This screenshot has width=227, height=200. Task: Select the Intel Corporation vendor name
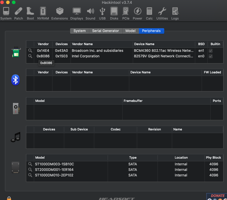coord(85,56)
